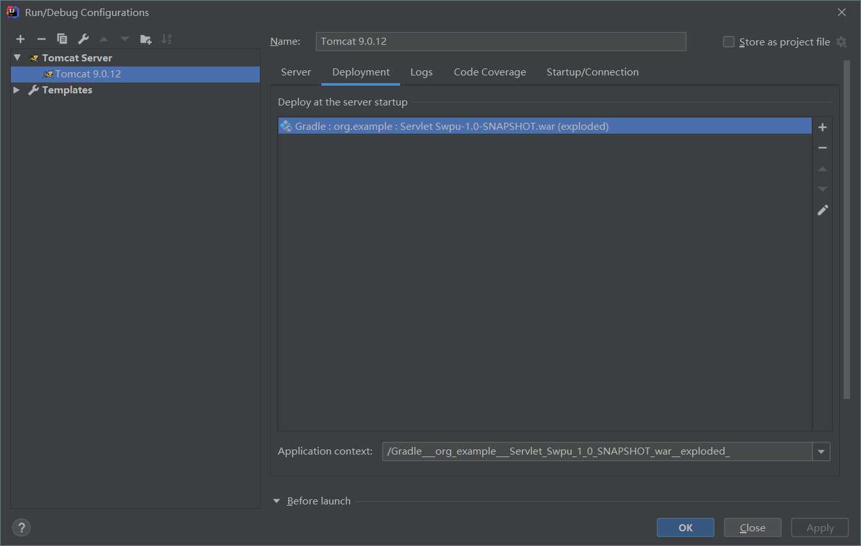
Task: Remove the selected deployment artifact
Action: [x=823, y=148]
